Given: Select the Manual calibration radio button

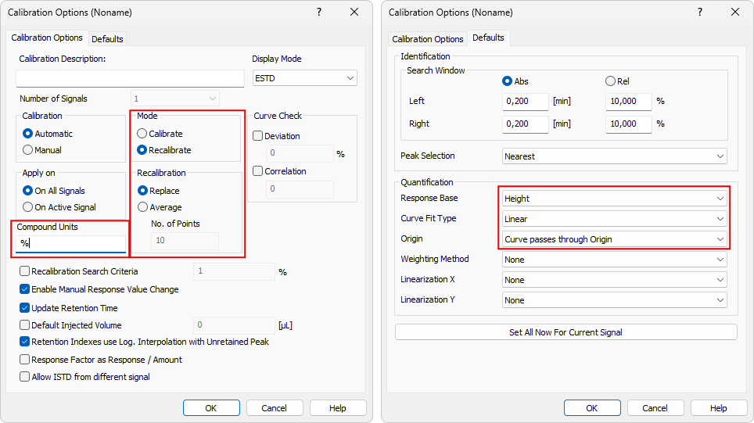Looking at the screenshot, I should (x=28, y=150).
